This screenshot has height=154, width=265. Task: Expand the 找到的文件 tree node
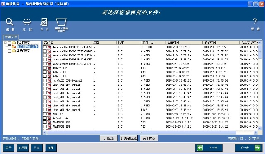tap(5, 43)
